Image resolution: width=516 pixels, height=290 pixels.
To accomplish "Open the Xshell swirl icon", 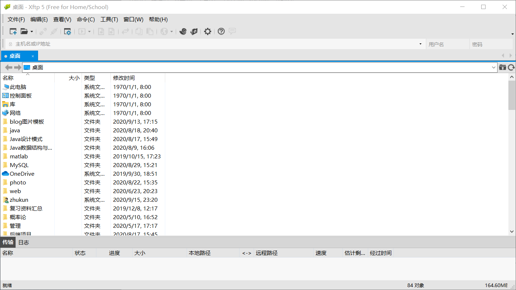I will tap(183, 31).
